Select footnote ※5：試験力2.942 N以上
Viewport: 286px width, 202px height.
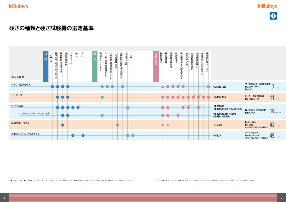(x=124, y=181)
